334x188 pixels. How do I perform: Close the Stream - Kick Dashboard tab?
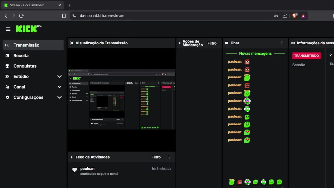point(60,5)
